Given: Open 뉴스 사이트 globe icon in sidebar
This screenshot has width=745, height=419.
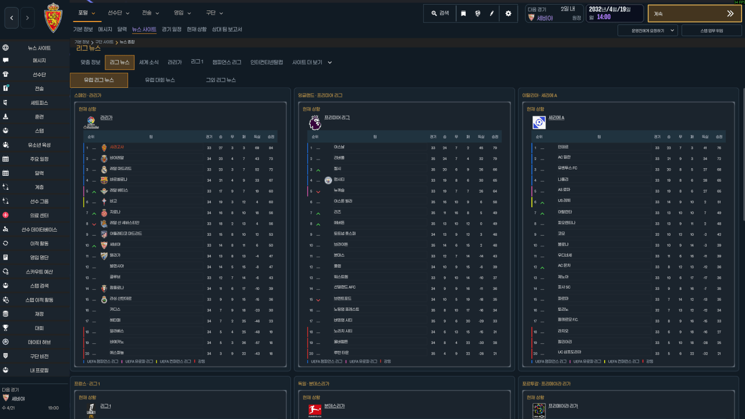Looking at the screenshot, I should pyautogui.click(x=6, y=48).
